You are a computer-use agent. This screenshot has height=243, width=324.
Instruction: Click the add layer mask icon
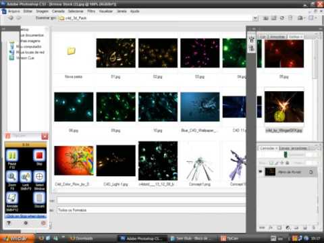[x=279, y=227]
